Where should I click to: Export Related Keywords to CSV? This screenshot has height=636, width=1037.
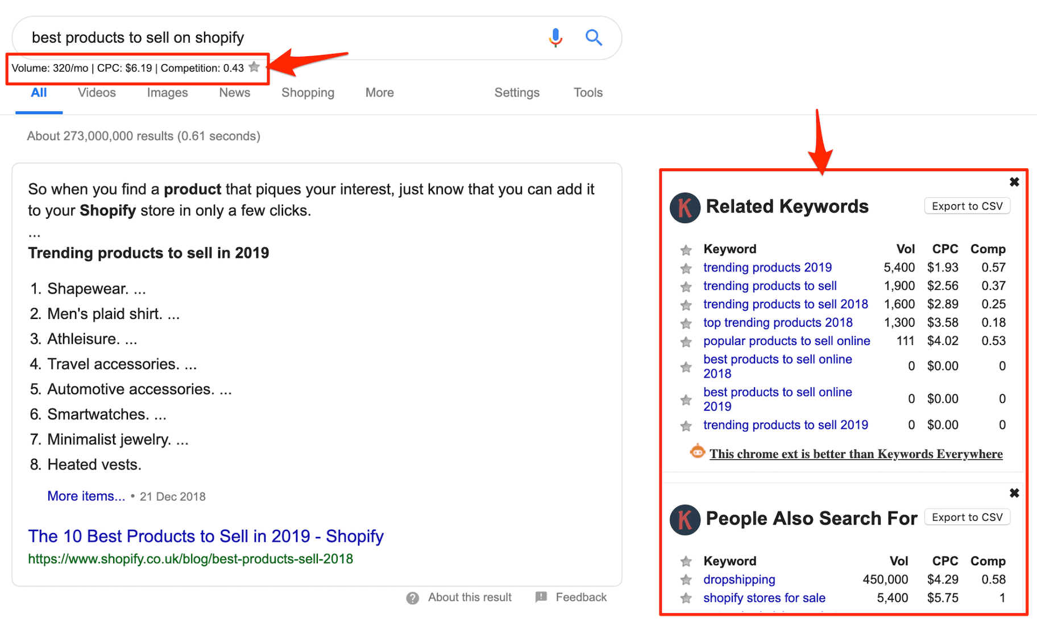click(967, 206)
